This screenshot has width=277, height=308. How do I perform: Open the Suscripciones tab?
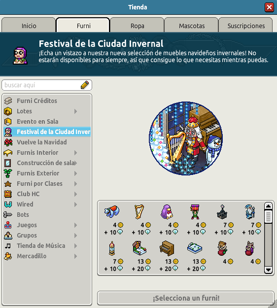[x=246, y=25]
